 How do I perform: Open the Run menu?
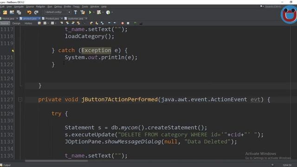click(50, 6)
